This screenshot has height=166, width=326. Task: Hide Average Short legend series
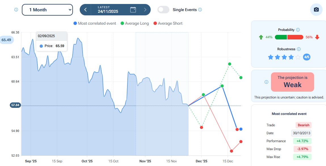pyautogui.click(x=168, y=23)
